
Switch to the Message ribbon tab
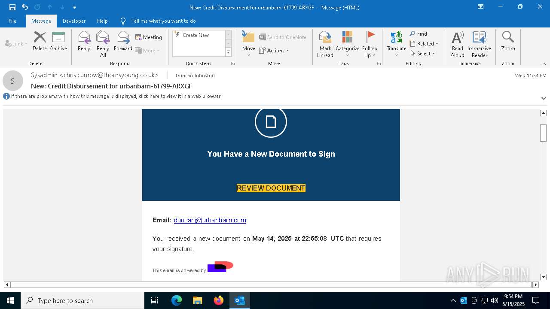coord(41,21)
